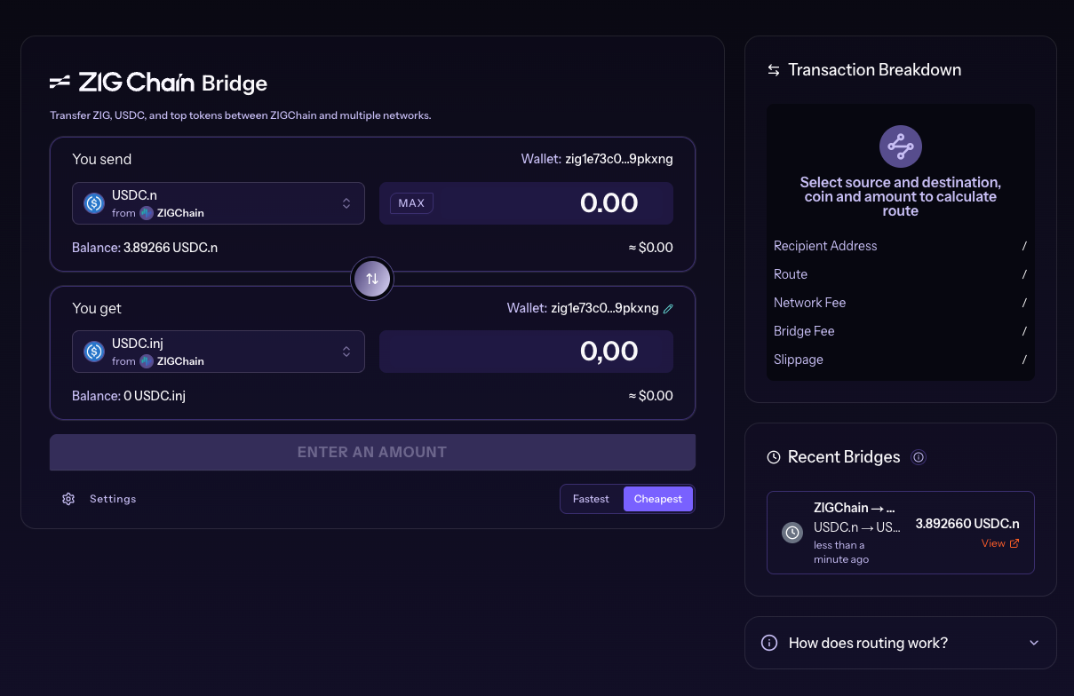
Task: Click the ZIG Chain Bridge logo
Action: [158, 83]
